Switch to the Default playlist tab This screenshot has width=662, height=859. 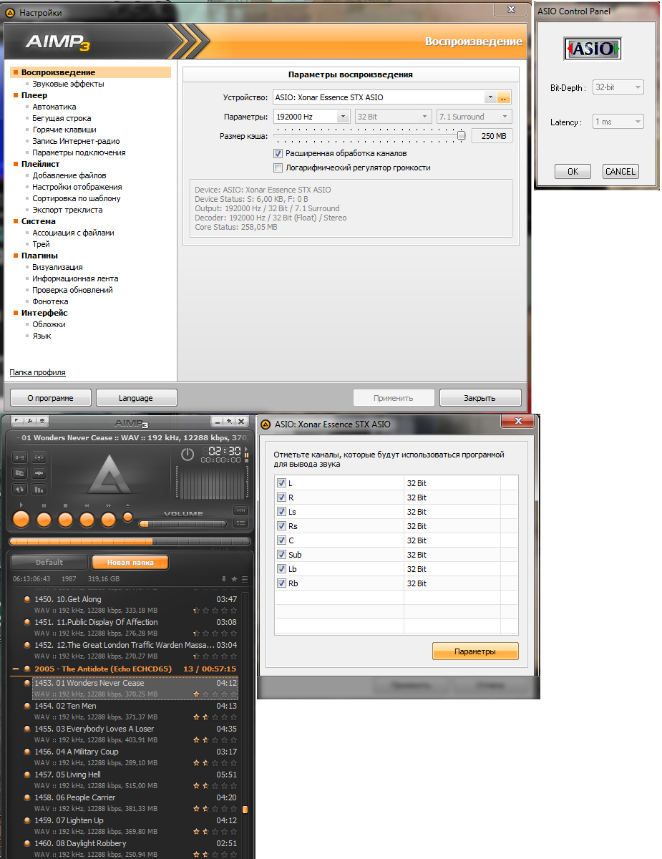[x=49, y=563]
